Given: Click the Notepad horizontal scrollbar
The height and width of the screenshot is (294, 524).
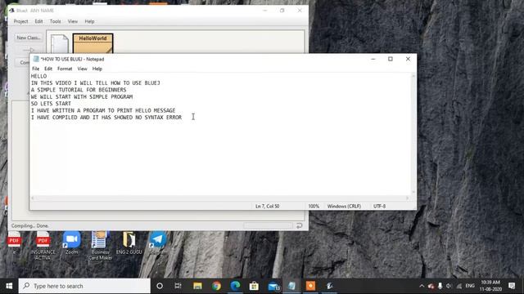Looking at the screenshot, I should [220, 198].
